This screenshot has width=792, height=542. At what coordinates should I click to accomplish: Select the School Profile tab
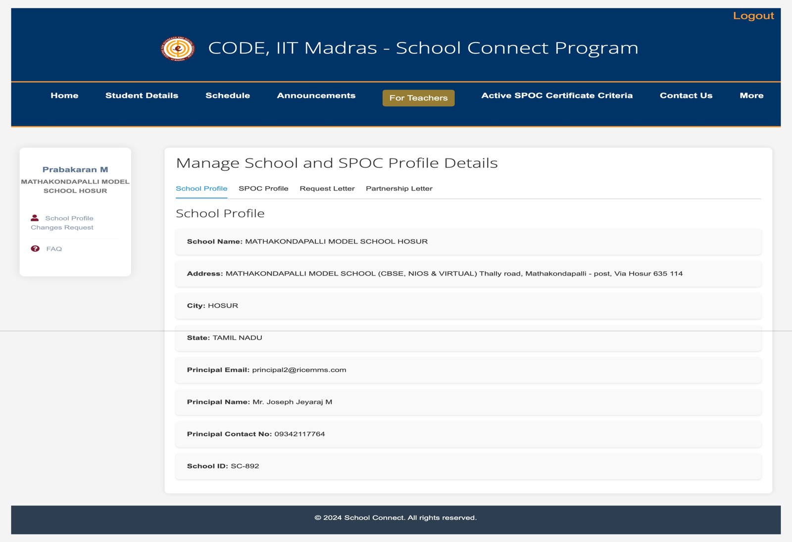tap(201, 189)
